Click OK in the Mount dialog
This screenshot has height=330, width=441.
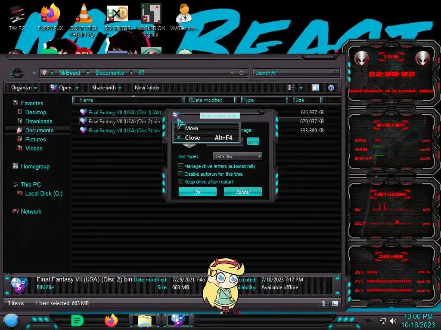(x=197, y=192)
